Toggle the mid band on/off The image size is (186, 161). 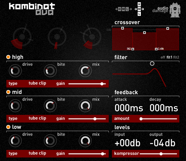[x=8, y=92]
